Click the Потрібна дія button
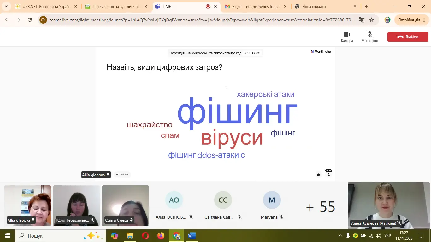 coord(409,20)
